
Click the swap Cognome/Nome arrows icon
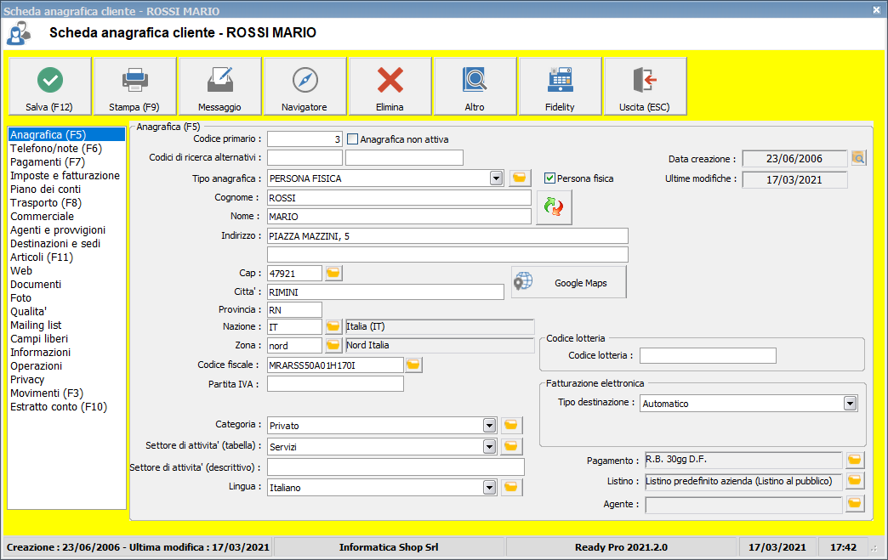tap(554, 206)
